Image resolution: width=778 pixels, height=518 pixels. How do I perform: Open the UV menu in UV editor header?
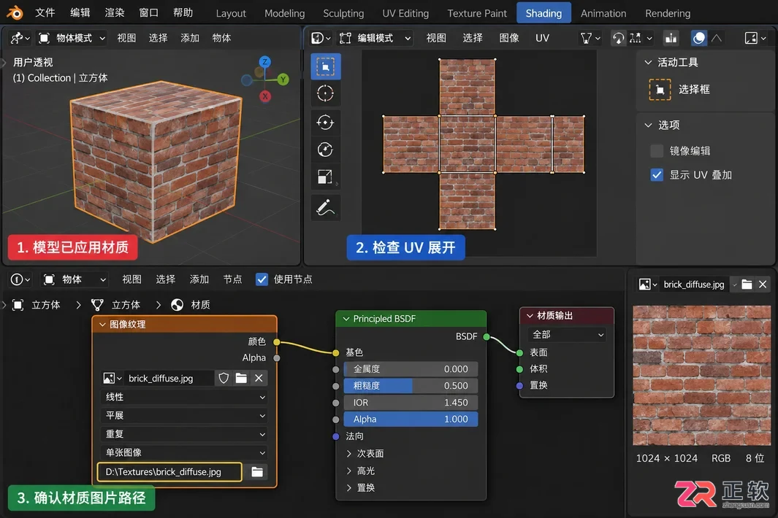[x=542, y=38]
